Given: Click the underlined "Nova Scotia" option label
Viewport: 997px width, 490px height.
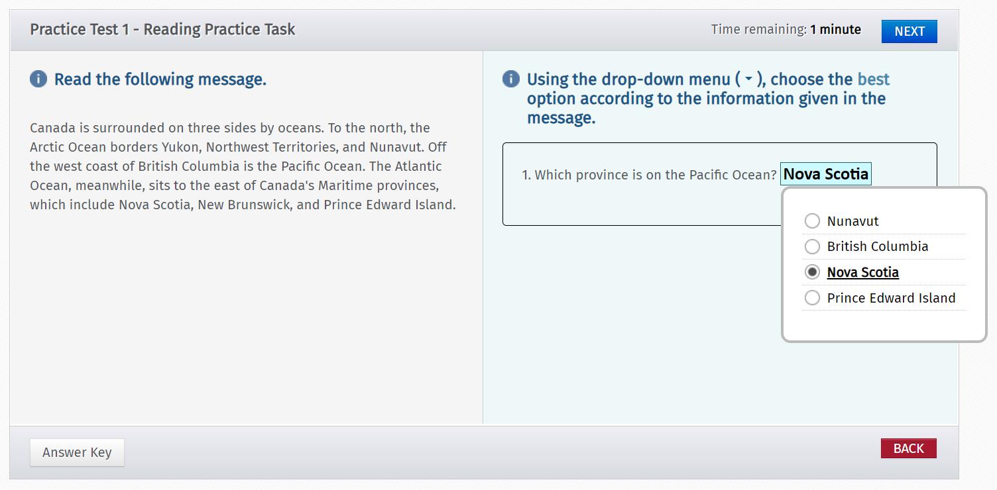Looking at the screenshot, I should pos(862,272).
